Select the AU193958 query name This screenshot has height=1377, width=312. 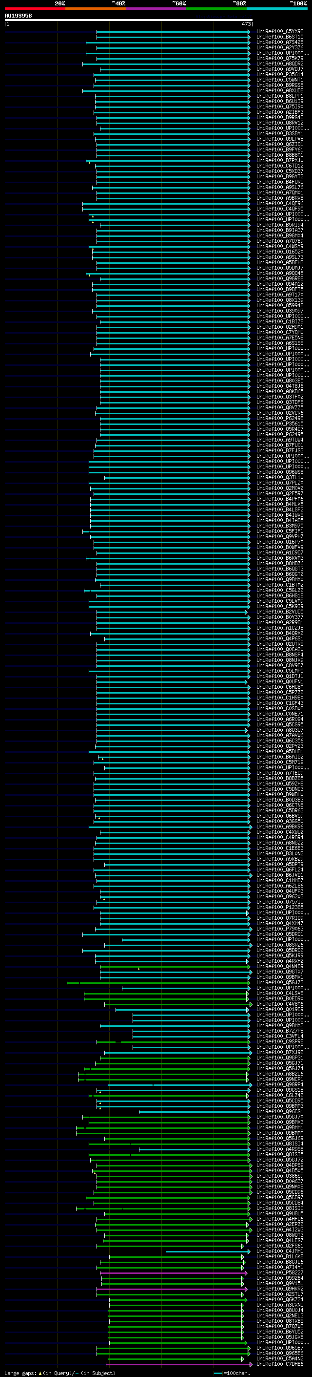pyautogui.click(x=18, y=16)
